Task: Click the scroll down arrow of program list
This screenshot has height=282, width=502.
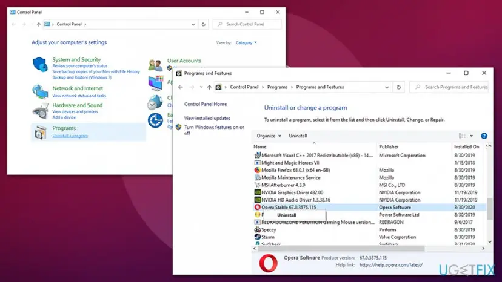Action: click(x=489, y=242)
